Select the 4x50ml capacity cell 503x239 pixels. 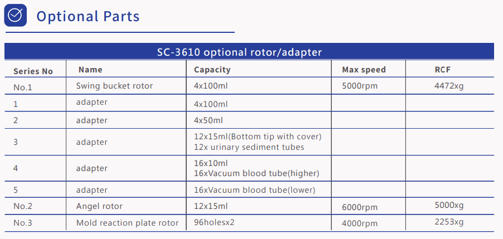(209, 120)
